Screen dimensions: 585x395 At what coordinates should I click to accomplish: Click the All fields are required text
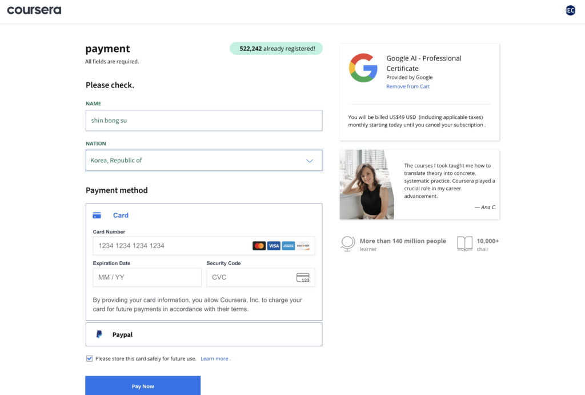click(112, 61)
